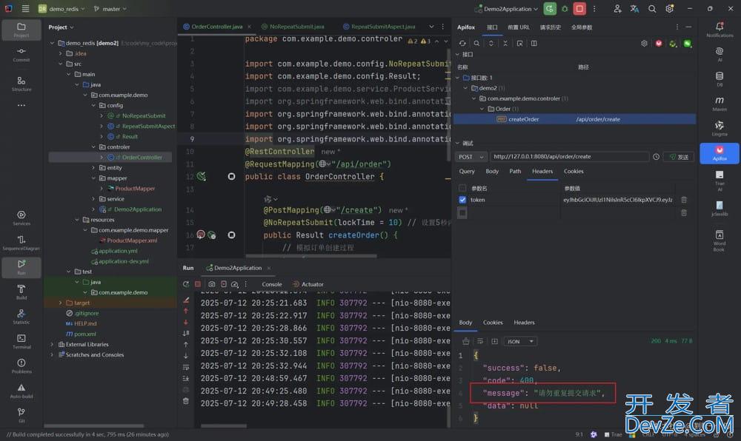Click the 发送 send request button

679,157
